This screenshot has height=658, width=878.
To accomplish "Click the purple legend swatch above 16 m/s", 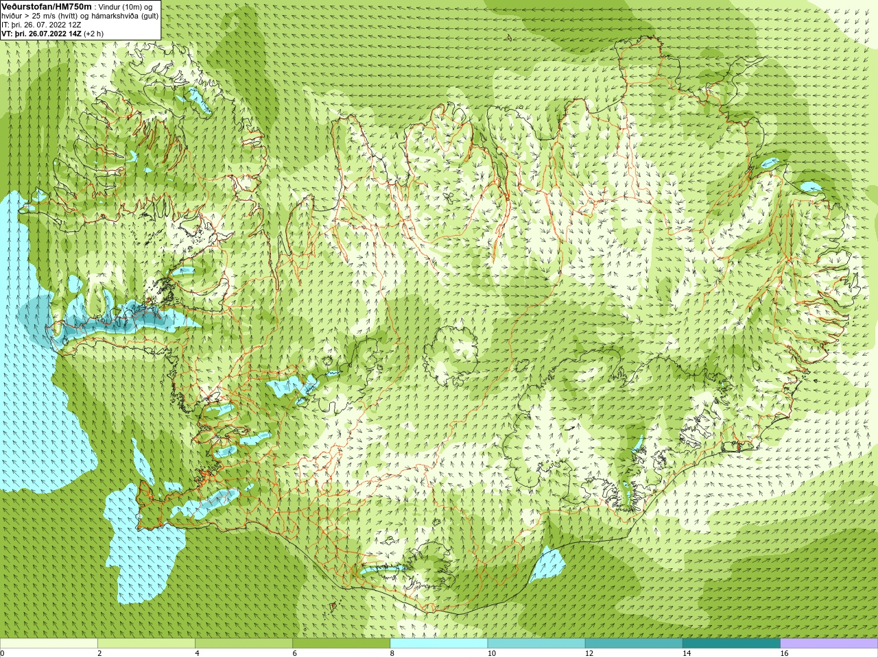I will (x=829, y=644).
